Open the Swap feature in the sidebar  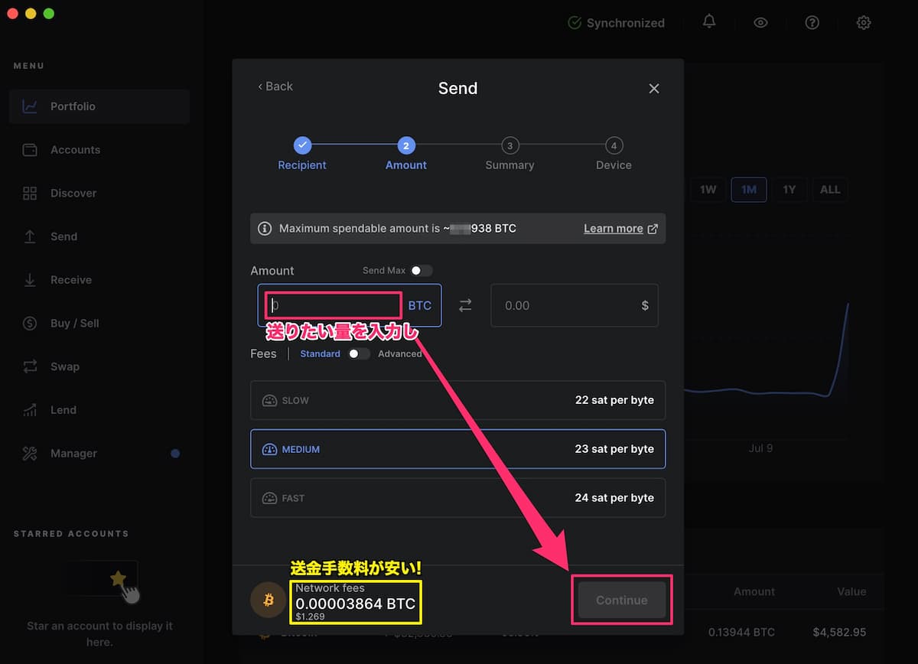pos(64,366)
